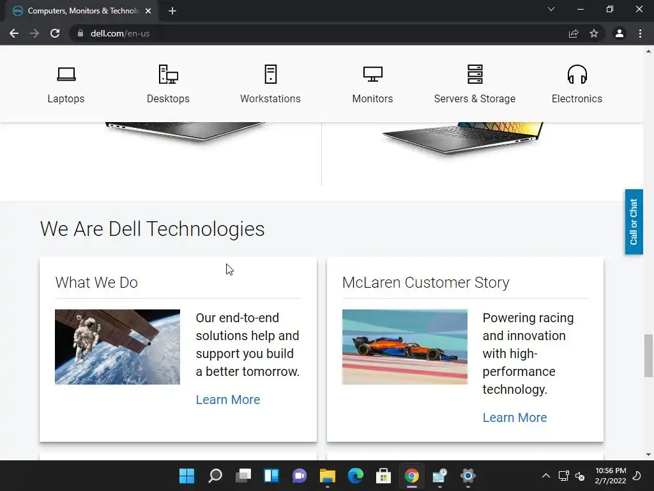
Task: Click the McLaren Customer Story heading
Action: pos(425,283)
